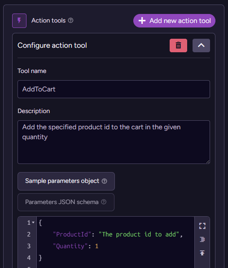Select the Sample parameters object tab
The image size is (228, 268).
(66, 181)
